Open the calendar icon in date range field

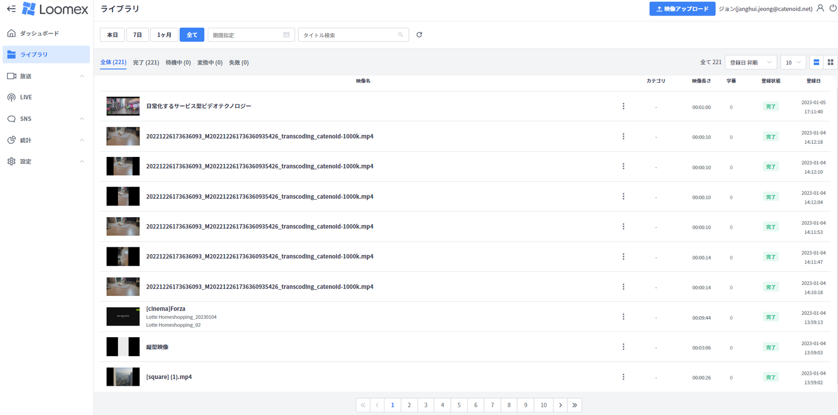[286, 35]
